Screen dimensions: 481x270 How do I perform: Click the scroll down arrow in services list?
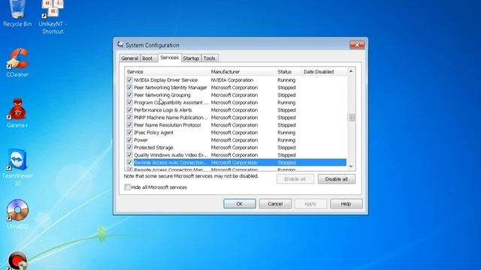click(351, 166)
